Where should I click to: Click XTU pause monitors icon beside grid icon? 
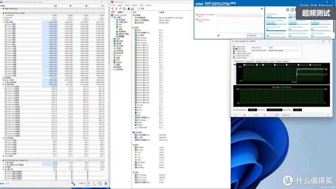[292, 10]
